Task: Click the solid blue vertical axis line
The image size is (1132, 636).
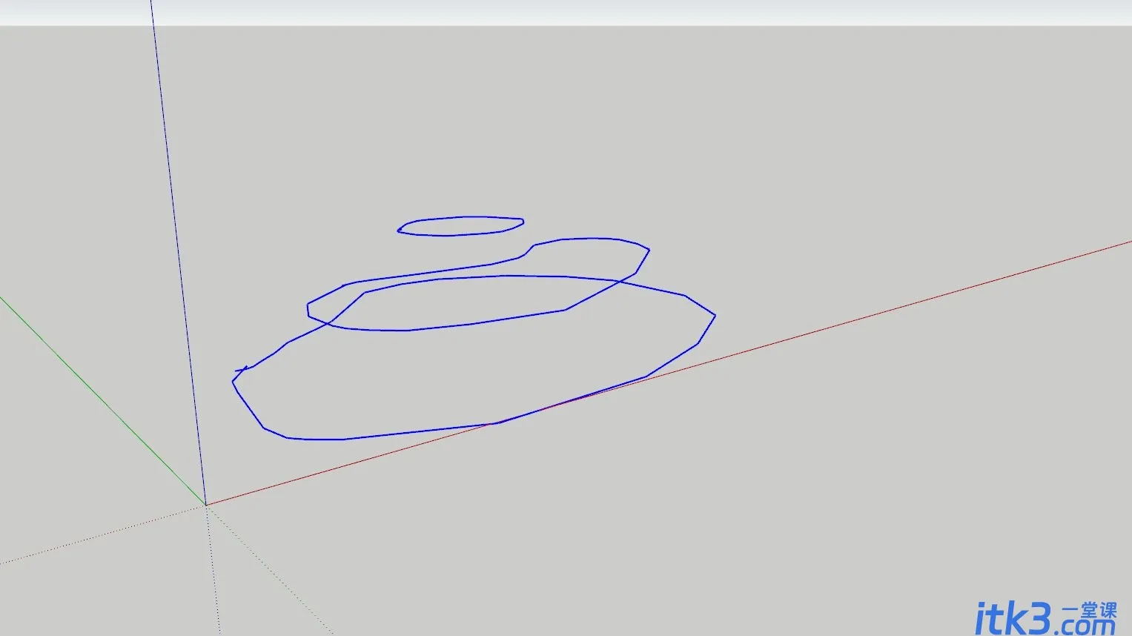Action: [x=178, y=252]
